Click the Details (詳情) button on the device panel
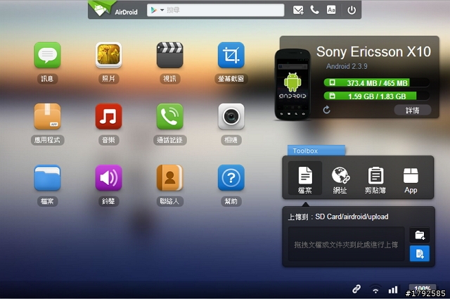The image size is (450, 299). (x=413, y=110)
